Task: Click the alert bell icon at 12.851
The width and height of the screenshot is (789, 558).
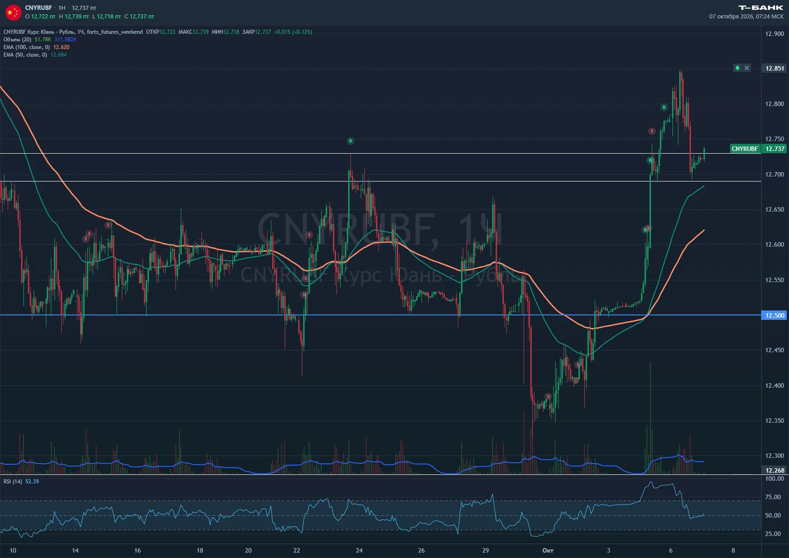Action: tap(737, 68)
